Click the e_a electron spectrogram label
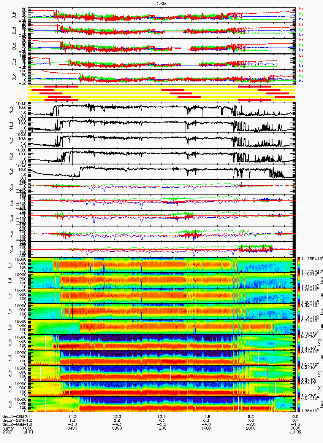 tap(10, 404)
